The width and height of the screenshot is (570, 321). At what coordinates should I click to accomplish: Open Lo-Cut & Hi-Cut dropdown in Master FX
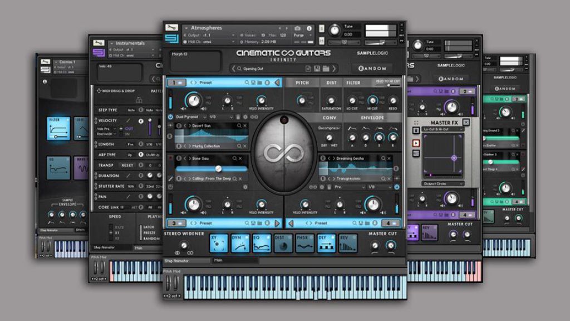443,129
